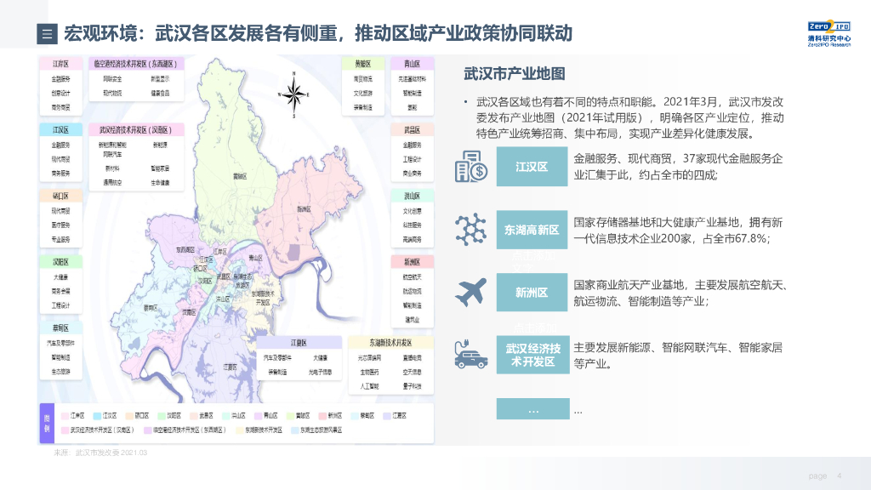
Task: Click the 汉阳区 card header
Action: [60, 262]
